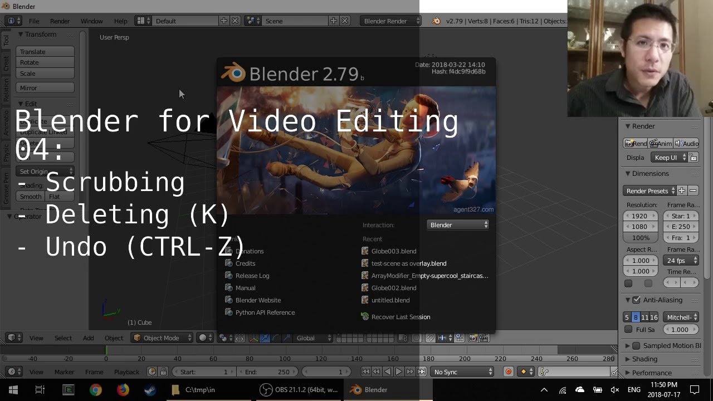The image size is (713, 401).
Task: Open the 24 fps frame rate dropdown
Action: [x=681, y=261]
